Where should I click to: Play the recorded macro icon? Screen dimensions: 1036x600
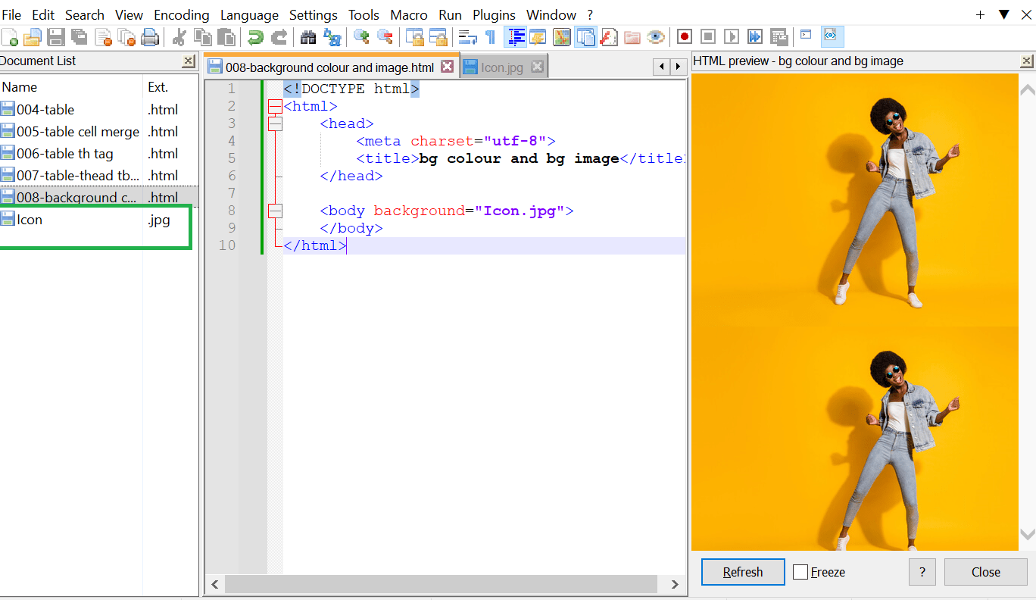pyautogui.click(x=731, y=36)
